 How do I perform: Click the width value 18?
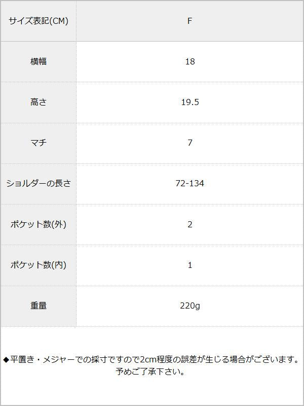point(190,62)
